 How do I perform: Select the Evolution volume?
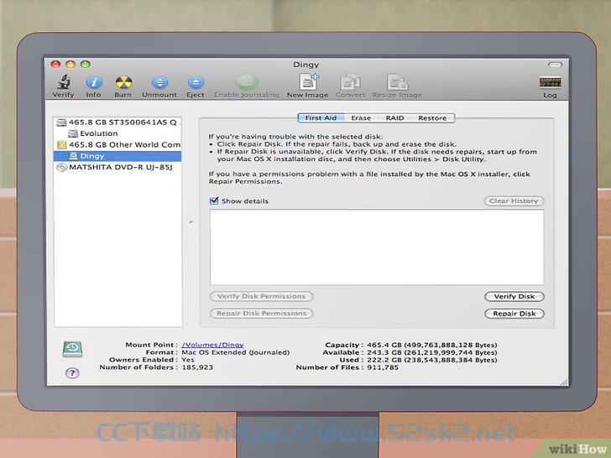(x=118, y=133)
